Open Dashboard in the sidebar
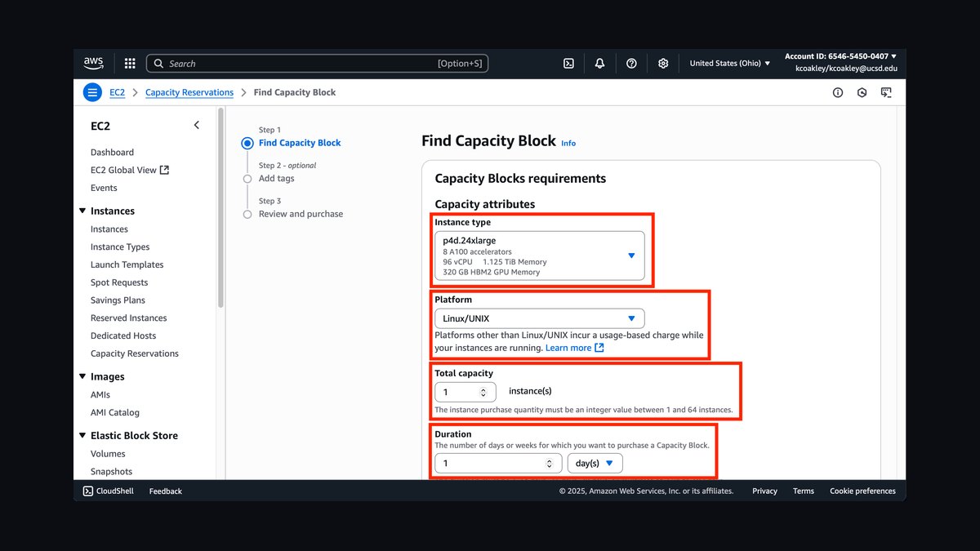This screenshot has height=551, width=980. [x=112, y=152]
